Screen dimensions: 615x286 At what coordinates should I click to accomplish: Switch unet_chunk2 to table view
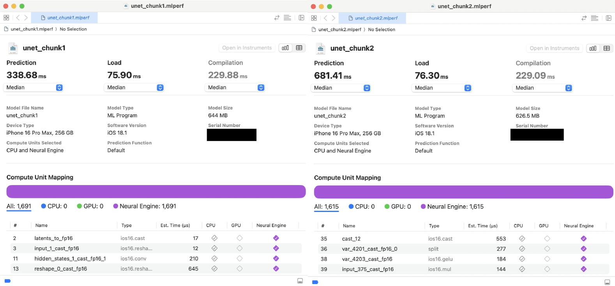coord(606,48)
